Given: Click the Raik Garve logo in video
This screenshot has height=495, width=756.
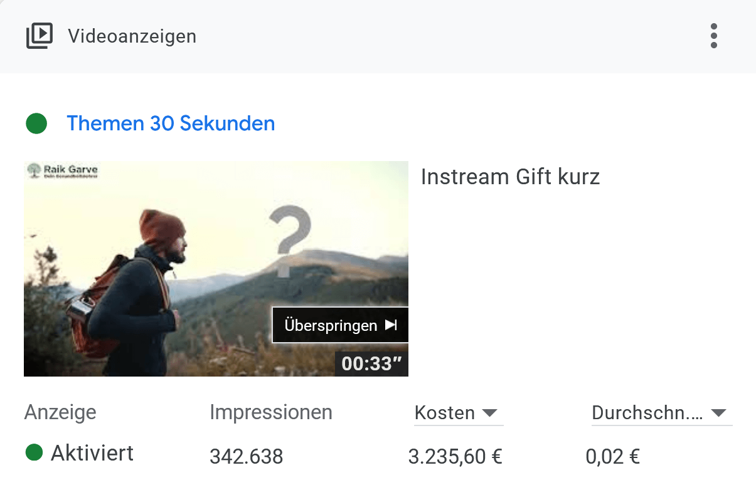Looking at the screenshot, I should pos(61,171).
